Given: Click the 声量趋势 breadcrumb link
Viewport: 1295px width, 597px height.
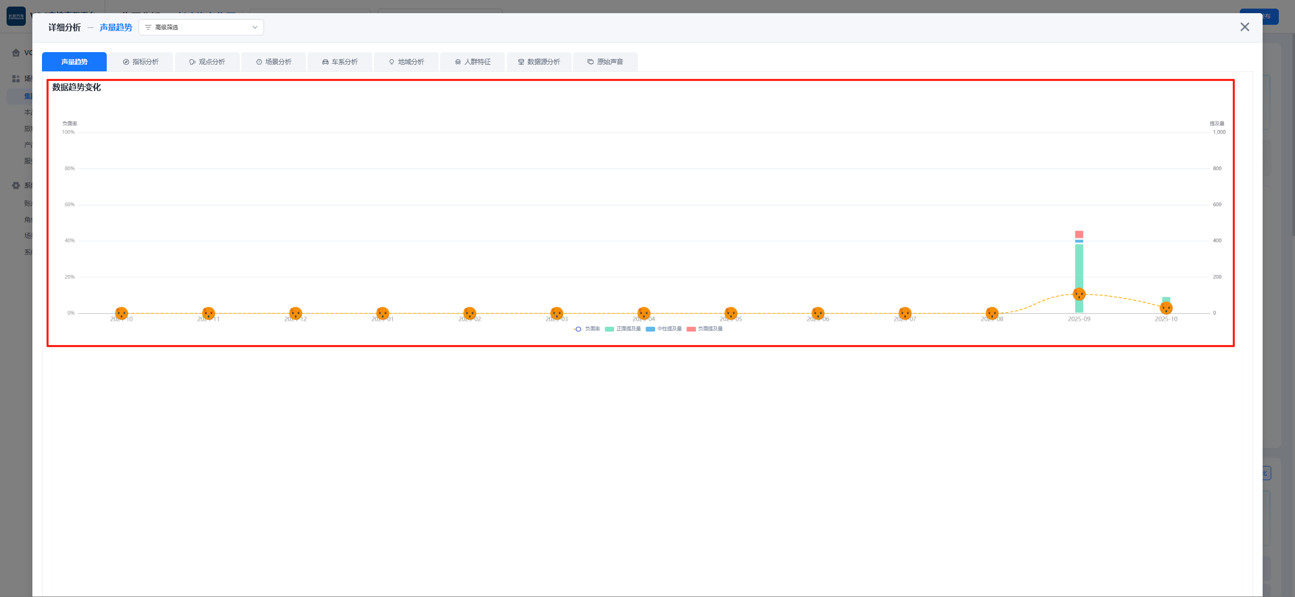Looking at the screenshot, I should coord(115,27).
